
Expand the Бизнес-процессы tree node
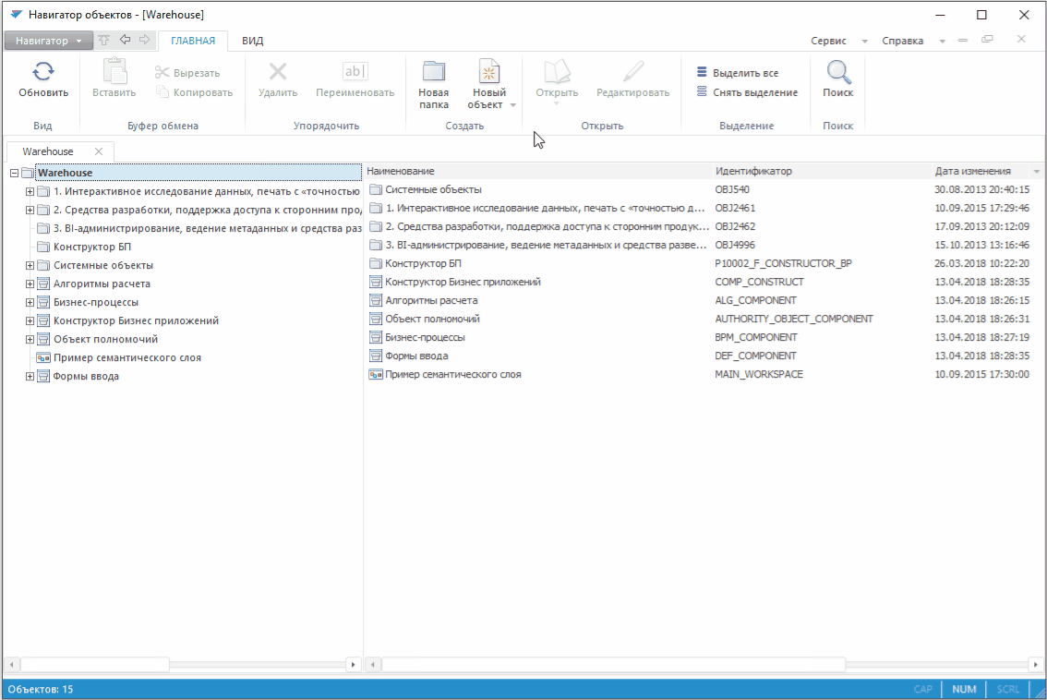tap(30, 303)
